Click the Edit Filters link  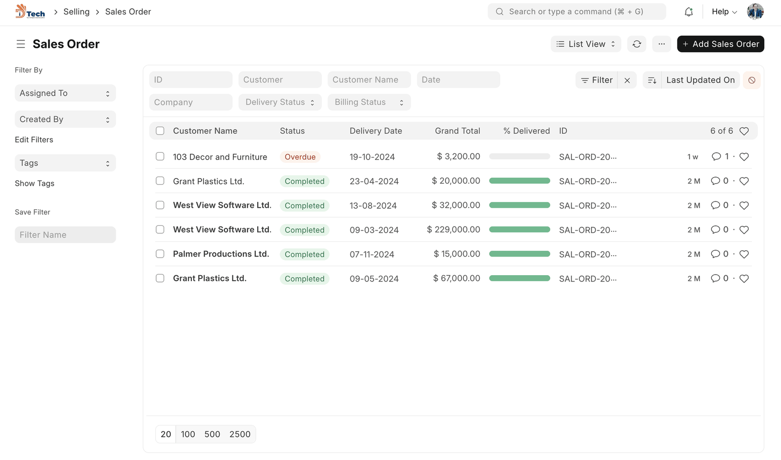[34, 140]
